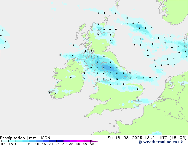Click the 'ICON' model label
Image resolution: width=188 pixels, height=145 pixels.
click(x=45, y=138)
